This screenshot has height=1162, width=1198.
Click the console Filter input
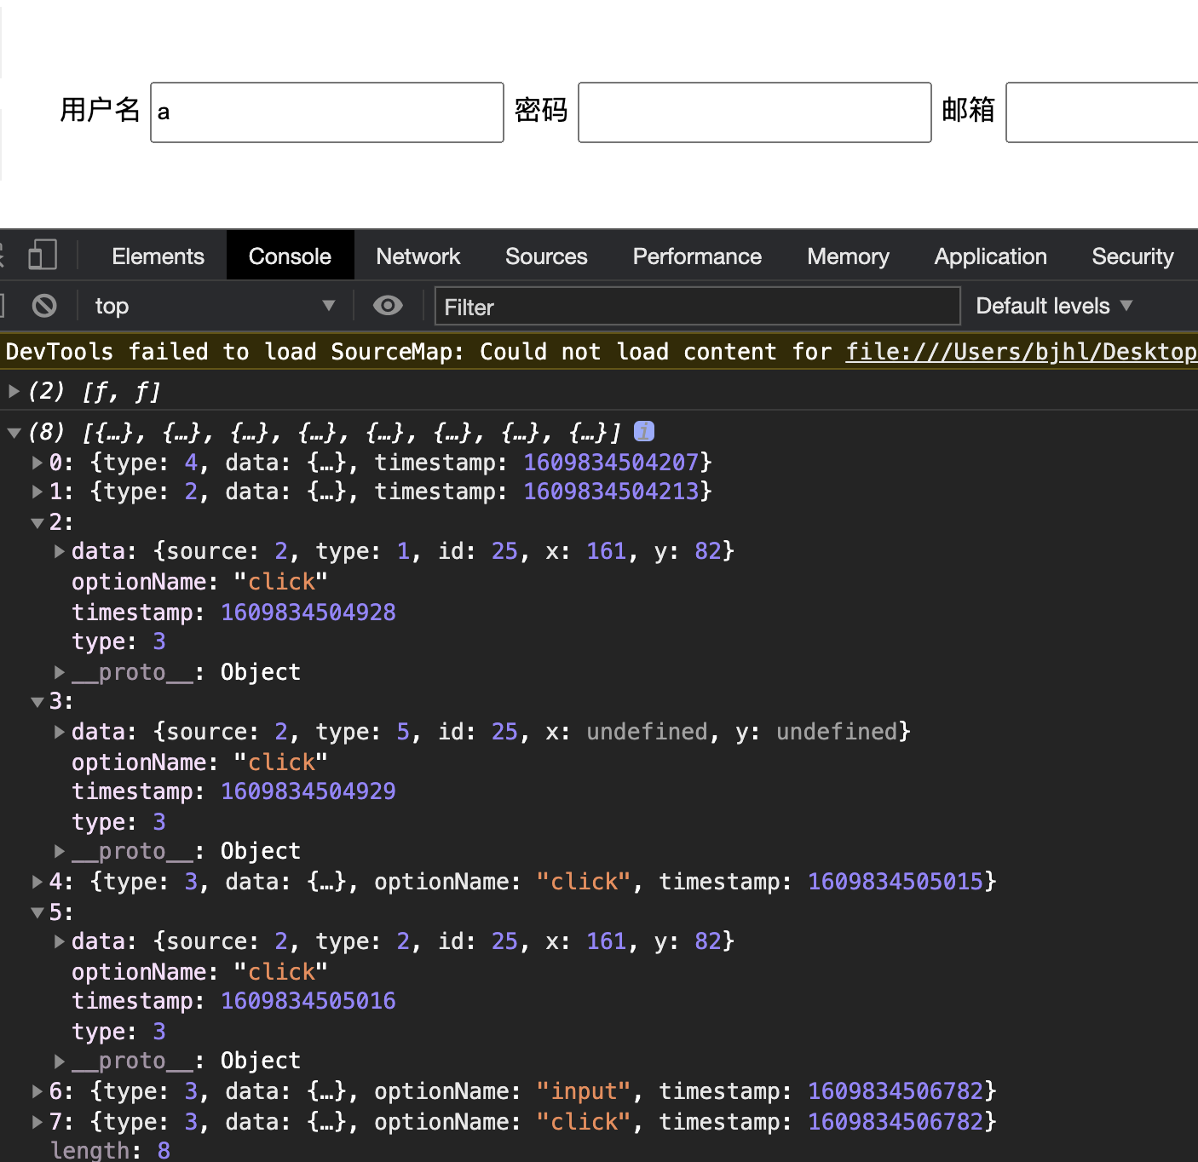click(x=697, y=306)
